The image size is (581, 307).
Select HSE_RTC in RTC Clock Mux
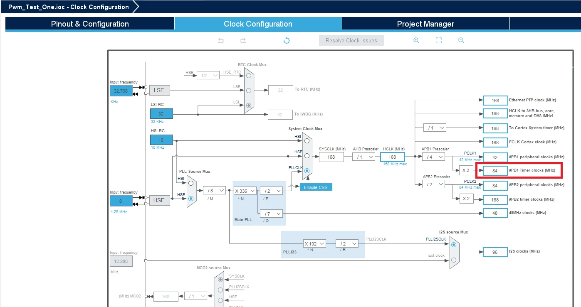click(249, 76)
